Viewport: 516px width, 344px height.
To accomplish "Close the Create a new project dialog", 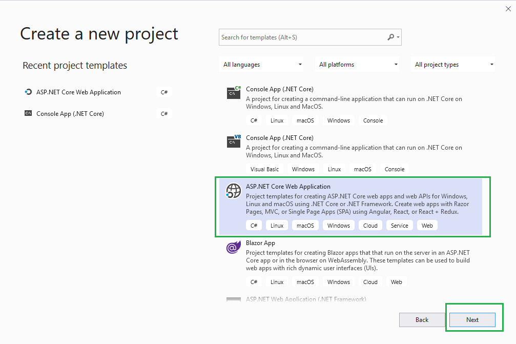I will point(508,8).
